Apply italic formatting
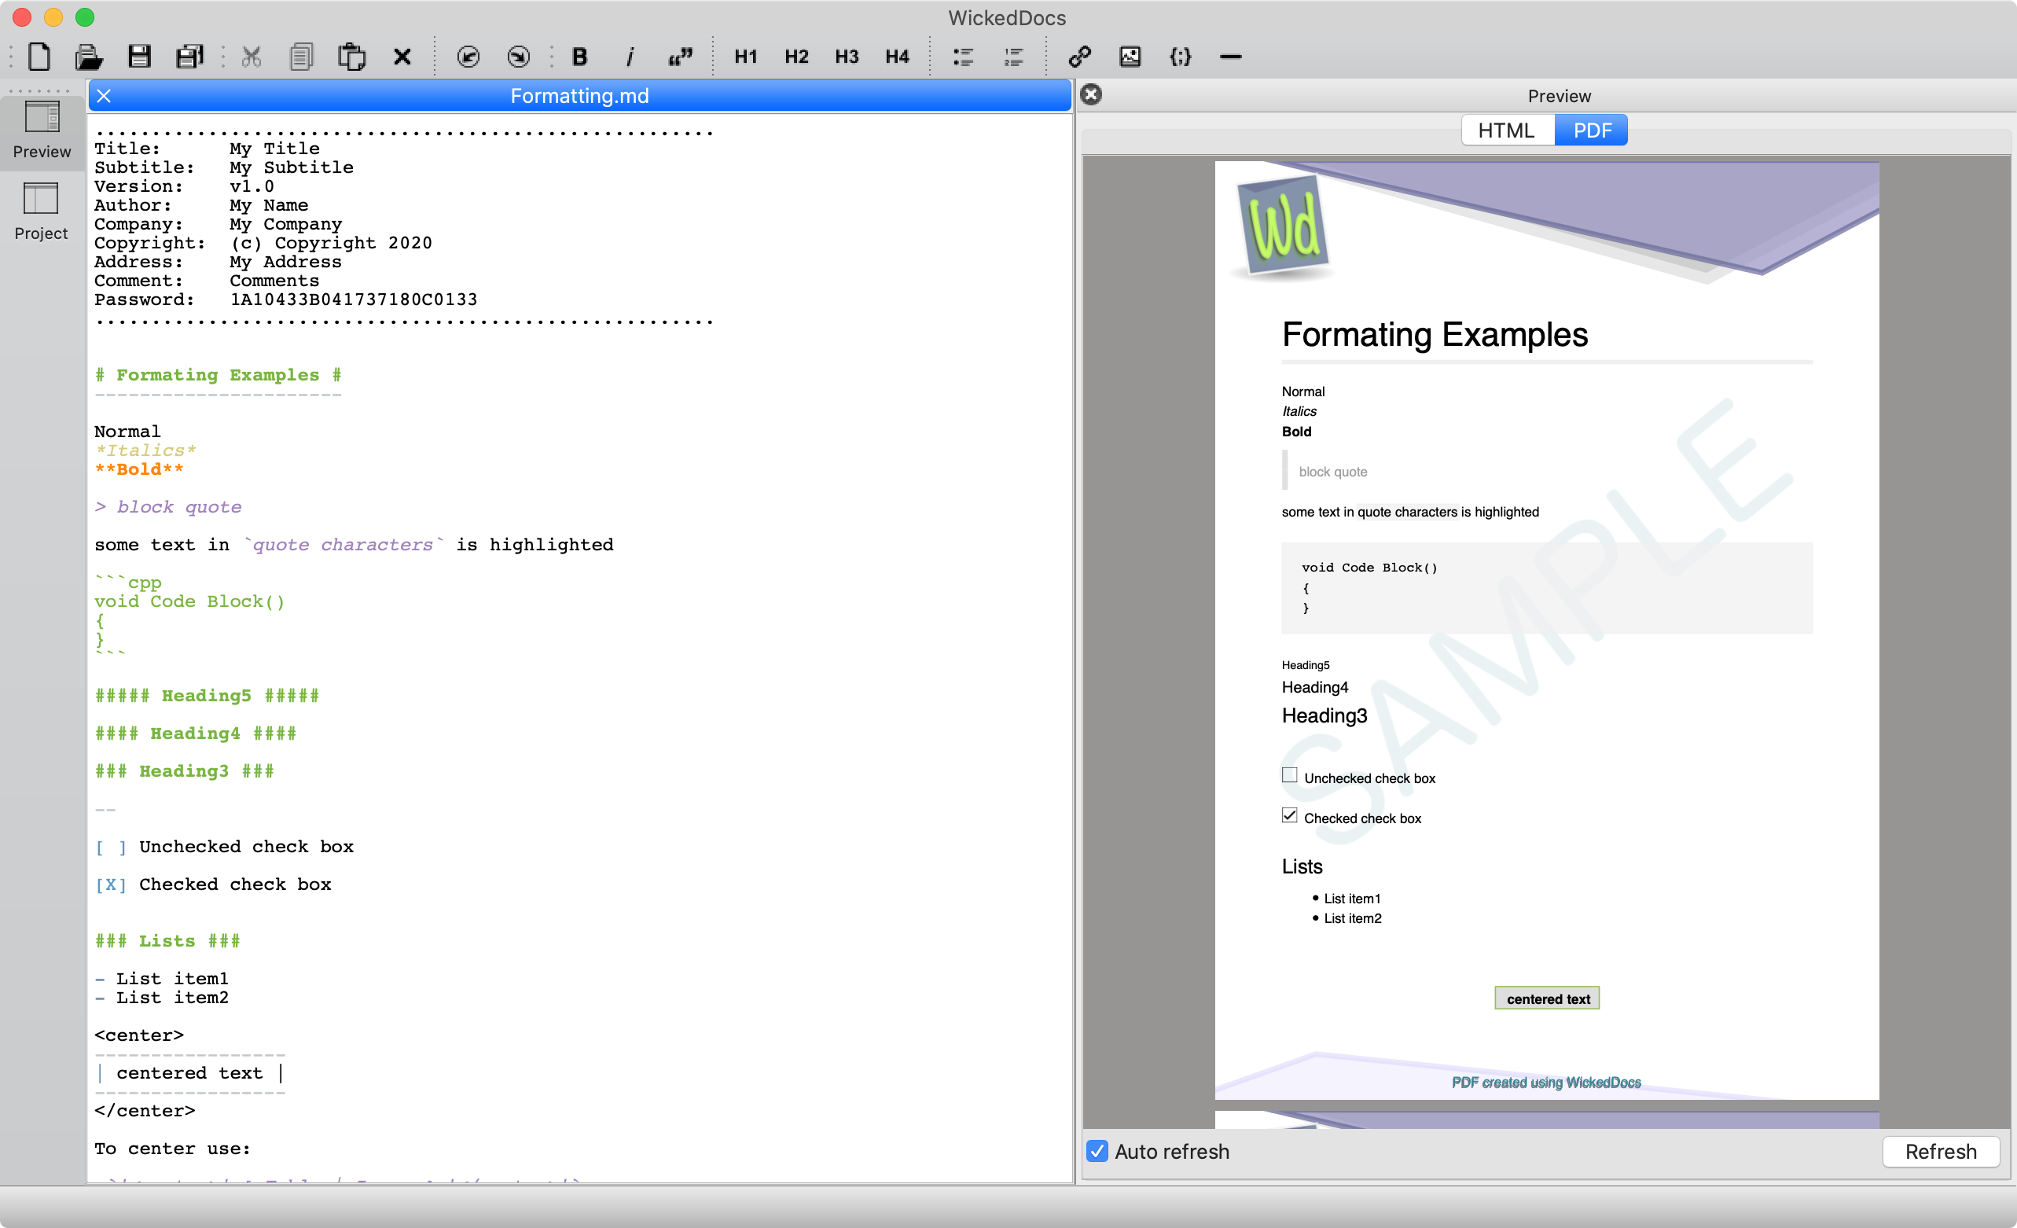Viewport: 2017px width, 1228px height. 630,57
